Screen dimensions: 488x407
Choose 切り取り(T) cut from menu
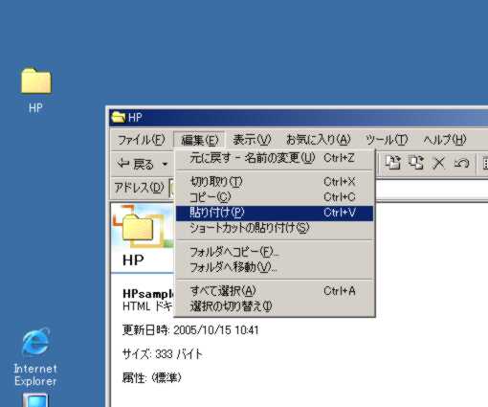pos(275,182)
